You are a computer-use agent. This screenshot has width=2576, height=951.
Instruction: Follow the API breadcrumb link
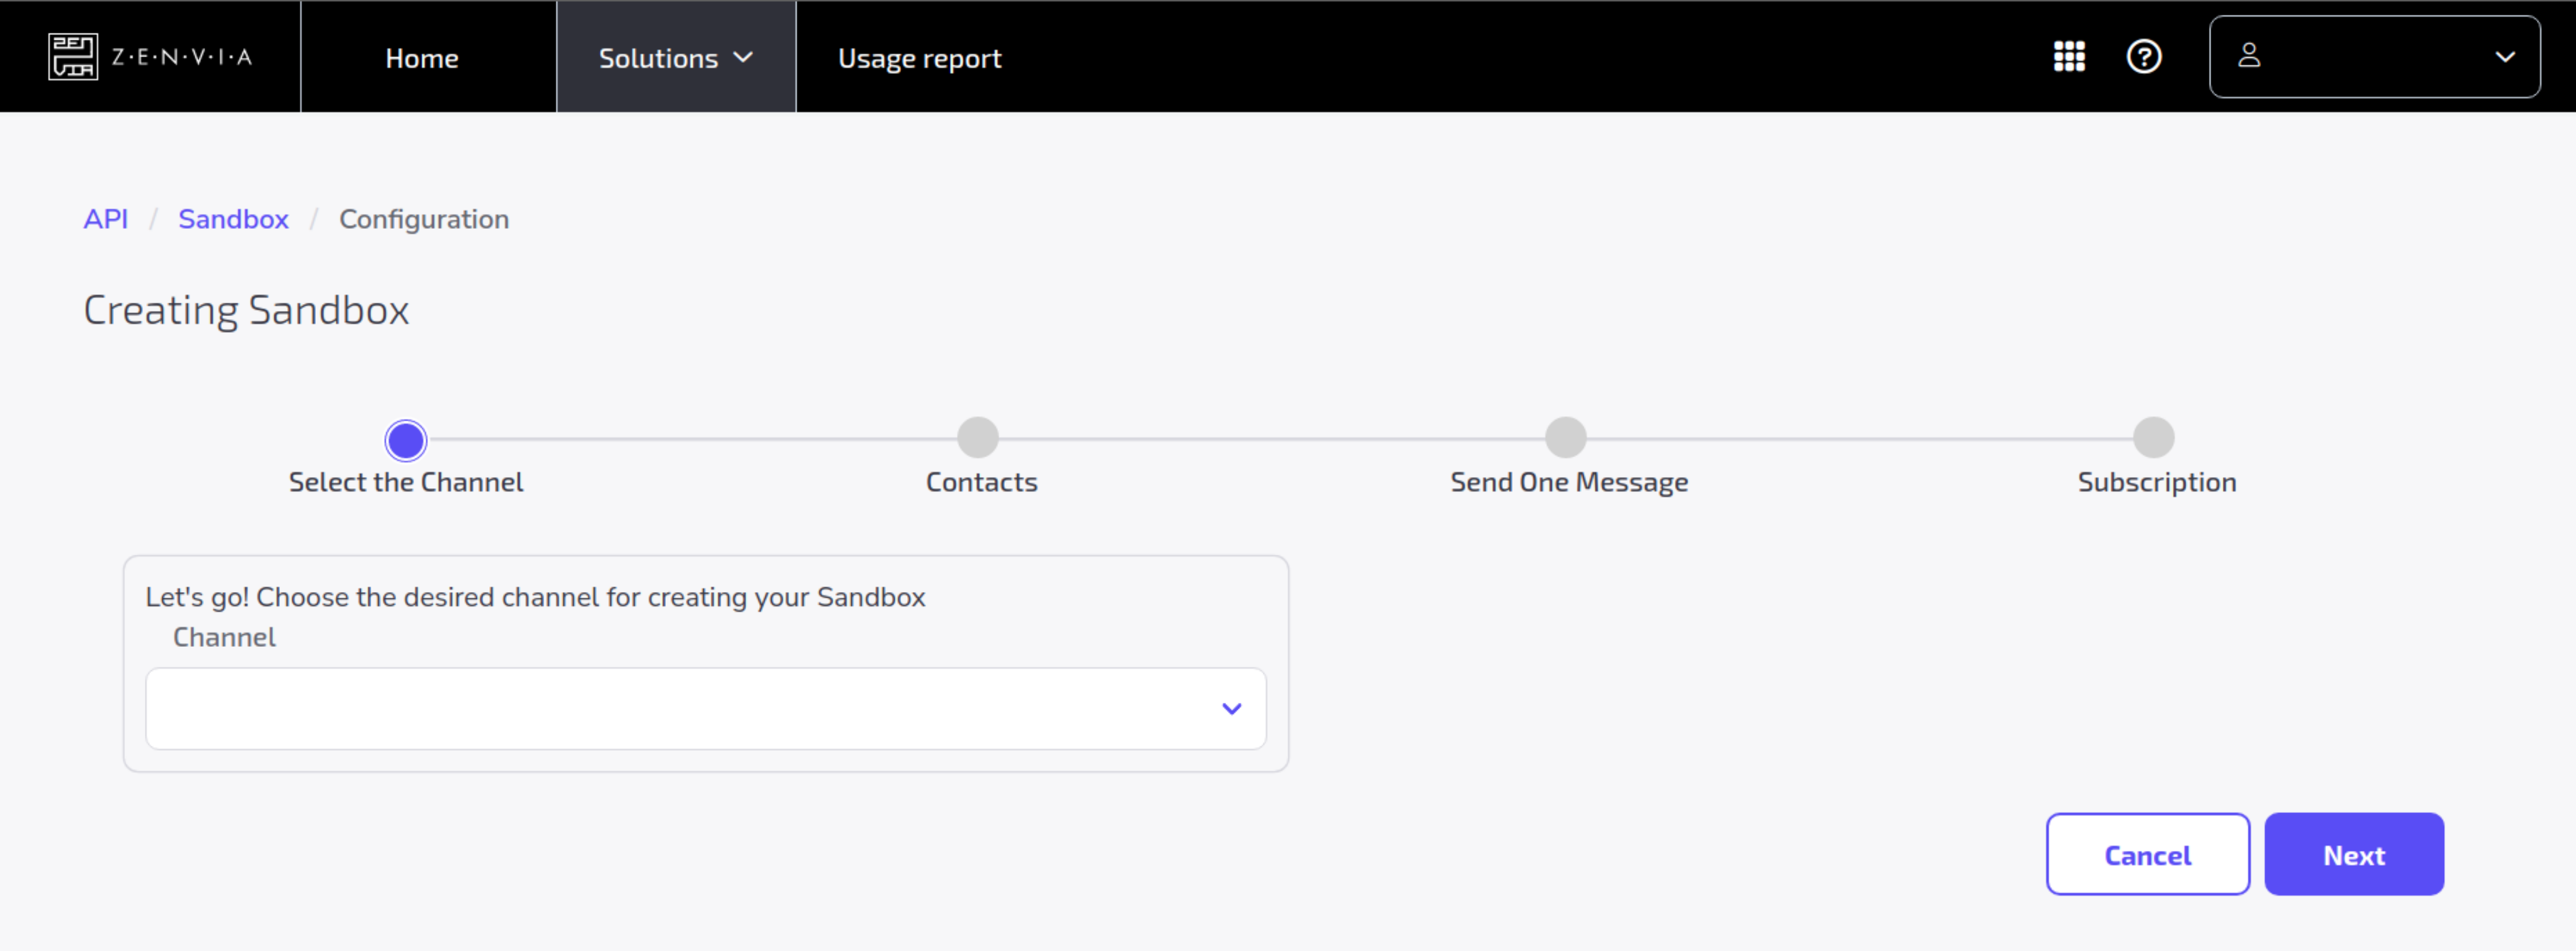point(105,219)
